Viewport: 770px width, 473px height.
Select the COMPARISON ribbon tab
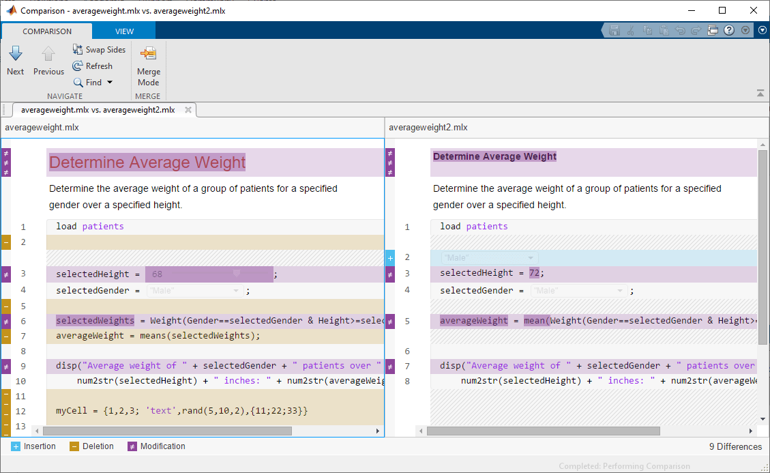coord(47,31)
